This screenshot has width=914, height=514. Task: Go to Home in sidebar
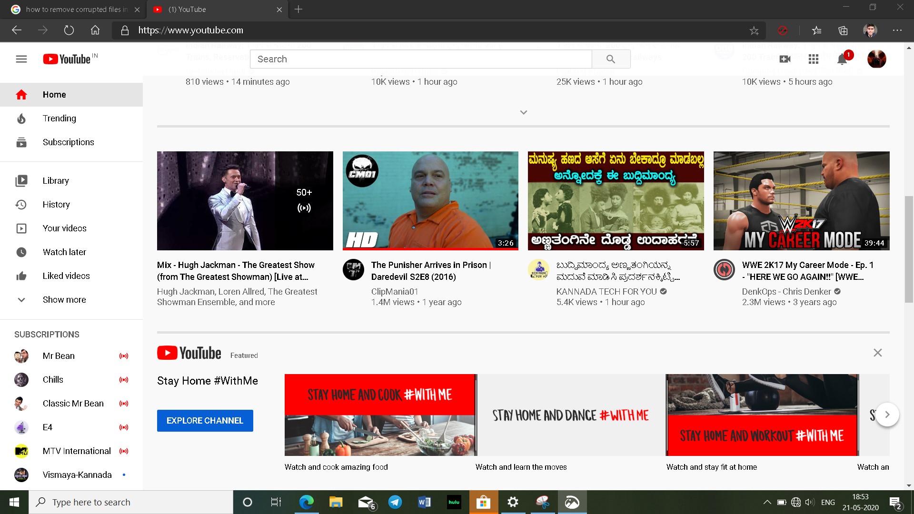tap(71, 95)
